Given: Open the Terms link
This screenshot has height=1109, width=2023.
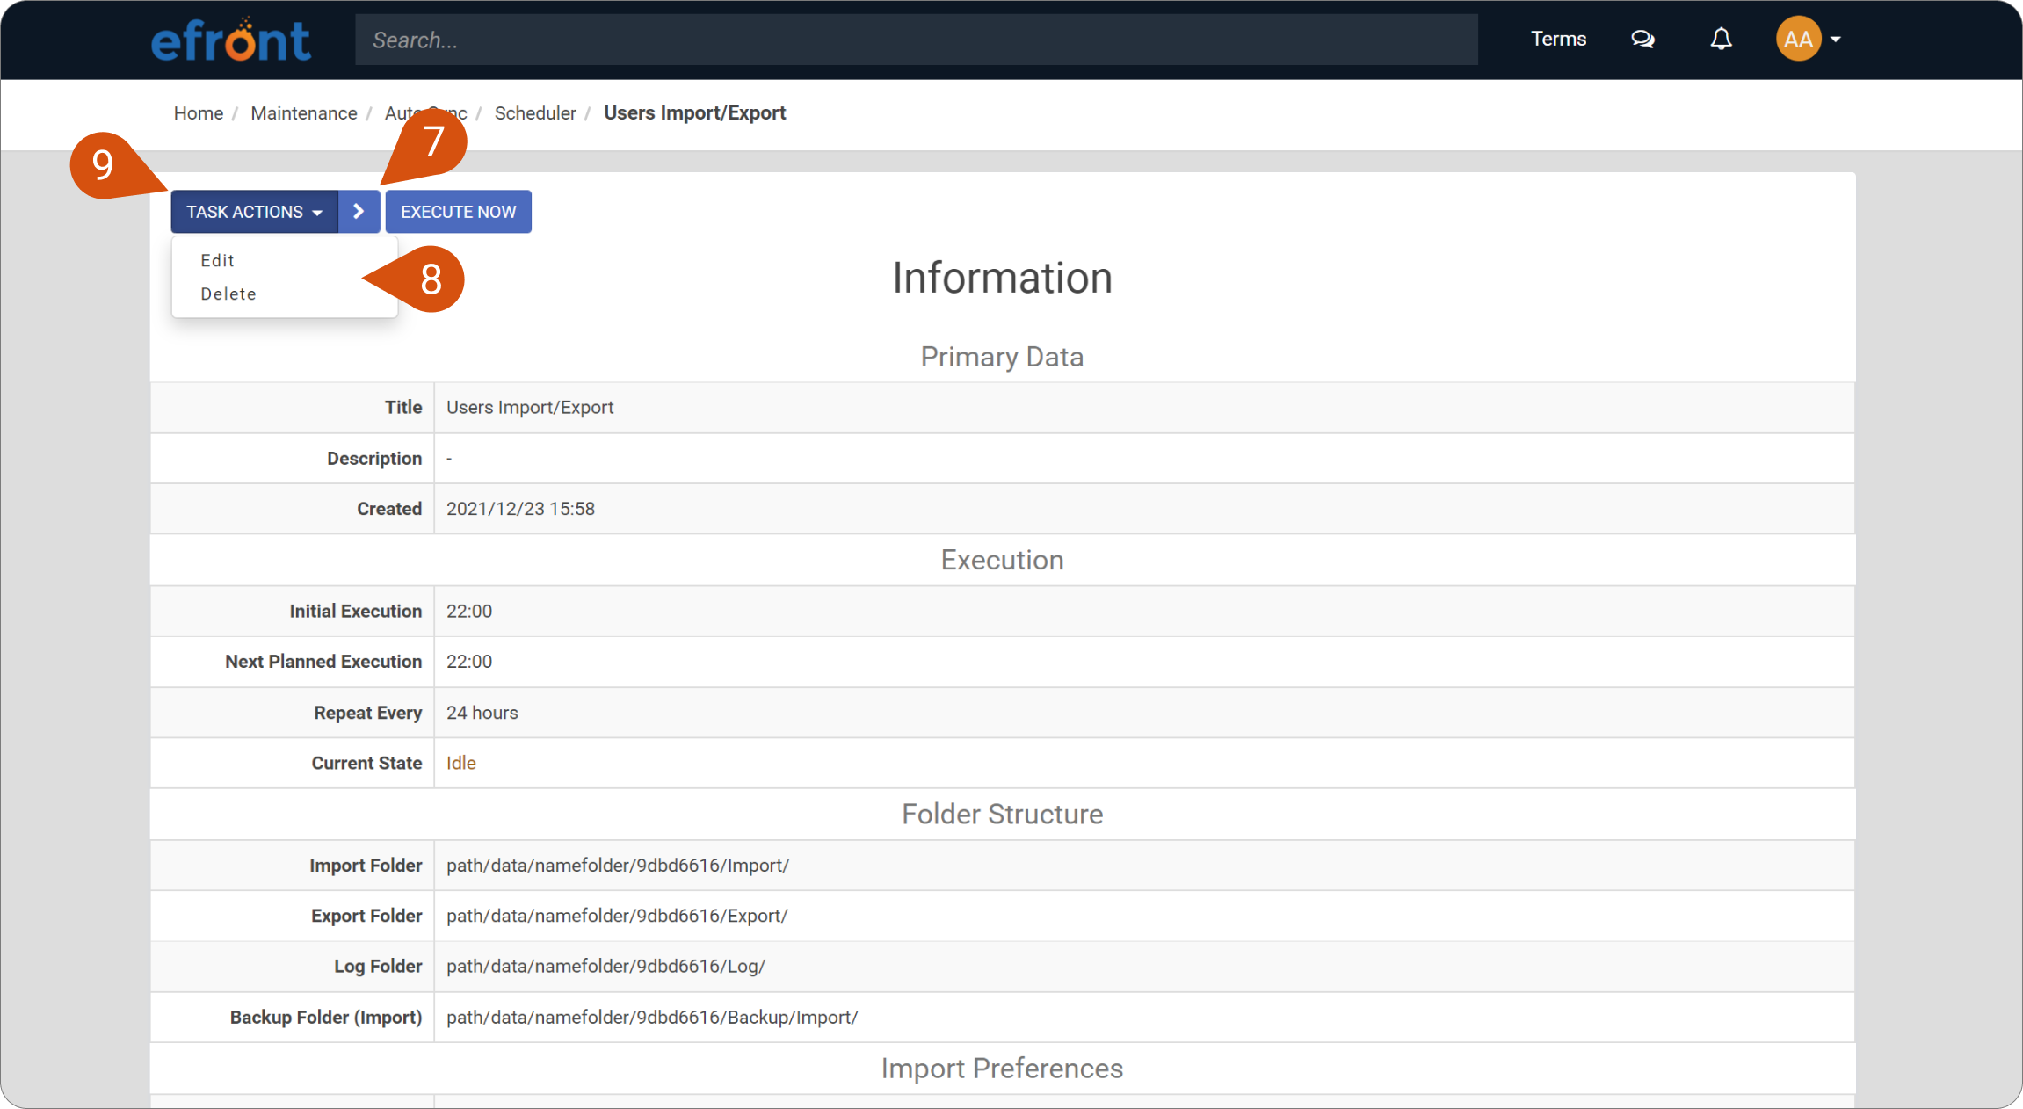Looking at the screenshot, I should [1558, 40].
